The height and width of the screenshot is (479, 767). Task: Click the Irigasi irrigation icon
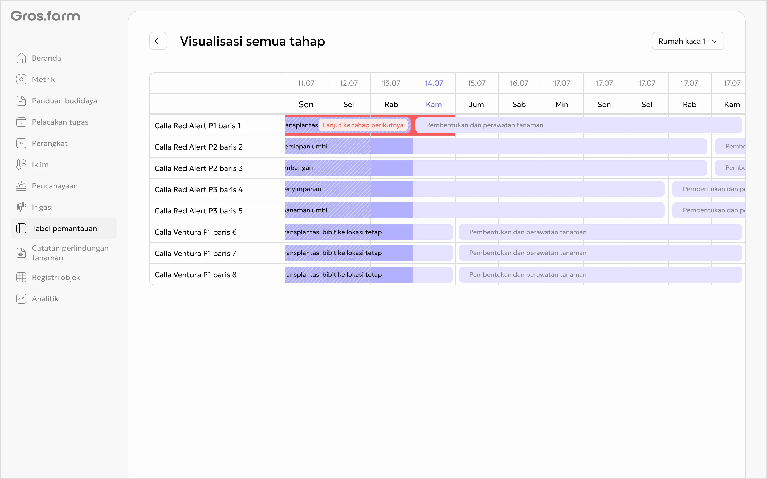click(21, 207)
